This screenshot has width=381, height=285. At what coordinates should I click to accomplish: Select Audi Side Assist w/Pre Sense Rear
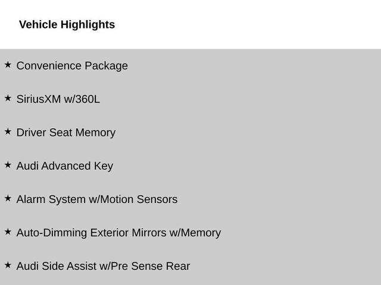[103, 266]
